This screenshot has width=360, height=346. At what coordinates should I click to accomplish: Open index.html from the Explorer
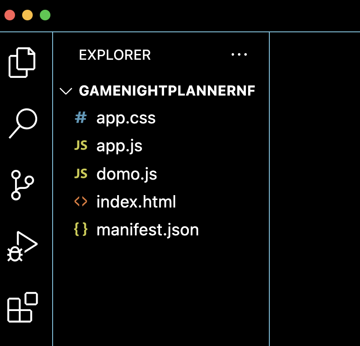(136, 202)
